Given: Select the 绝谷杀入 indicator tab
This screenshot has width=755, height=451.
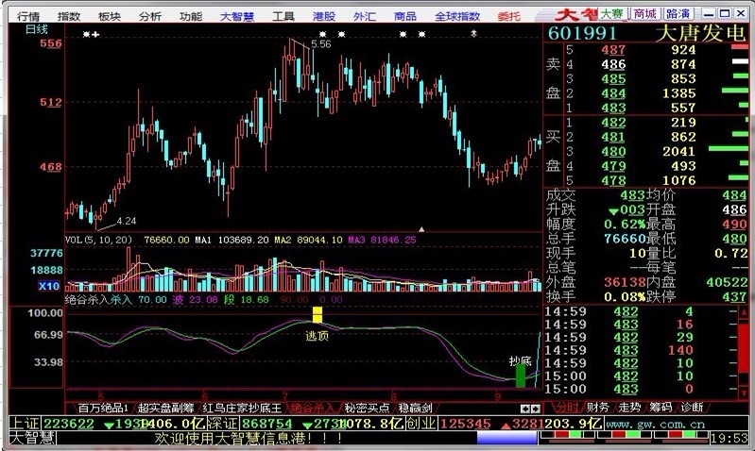Looking at the screenshot, I should pyautogui.click(x=312, y=409).
